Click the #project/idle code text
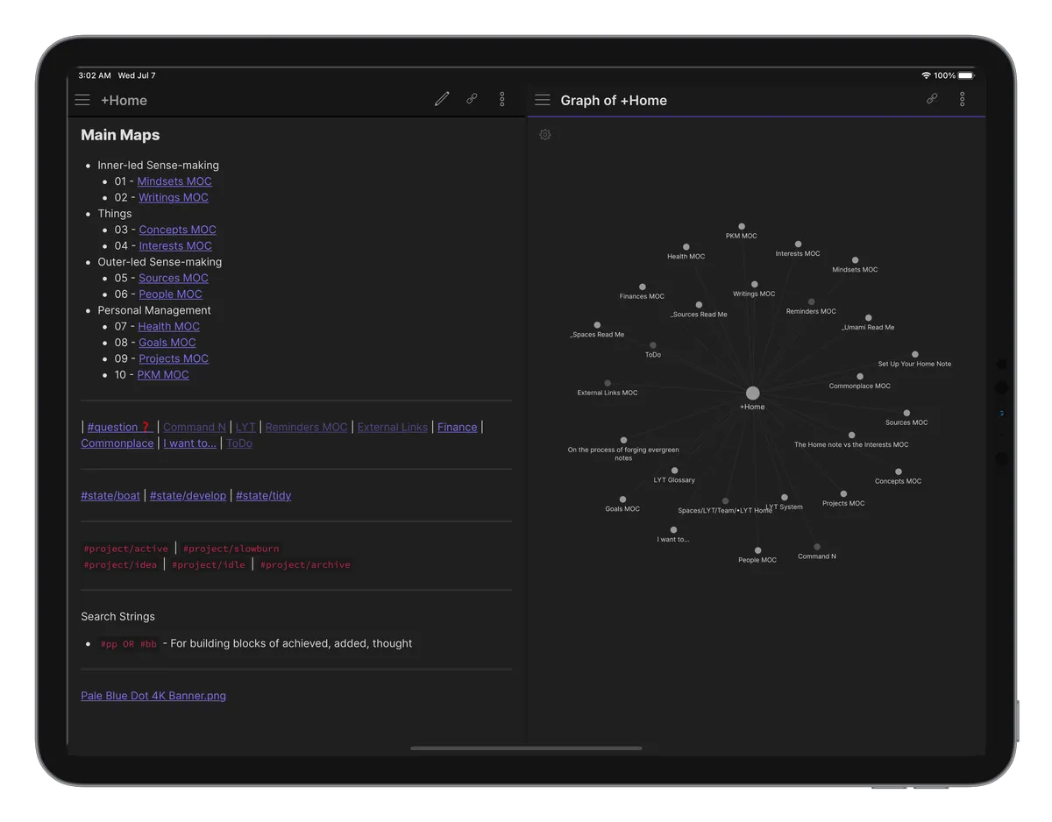 pos(209,564)
